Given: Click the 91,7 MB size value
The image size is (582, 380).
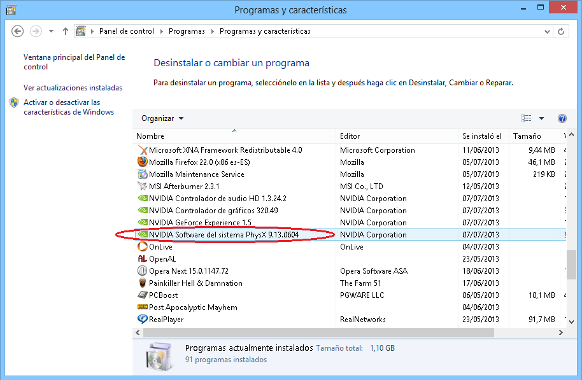Looking at the screenshot, I should pos(541,319).
